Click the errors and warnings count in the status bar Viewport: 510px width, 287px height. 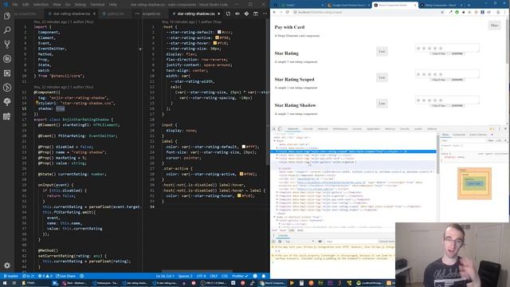point(45,276)
